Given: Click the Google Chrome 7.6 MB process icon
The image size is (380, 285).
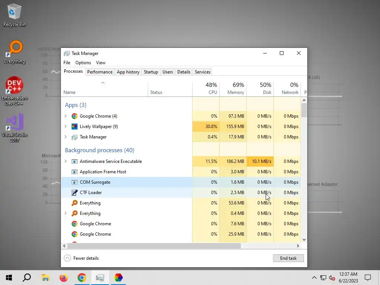Looking at the screenshot, I should pyautogui.click(x=74, y=224).
